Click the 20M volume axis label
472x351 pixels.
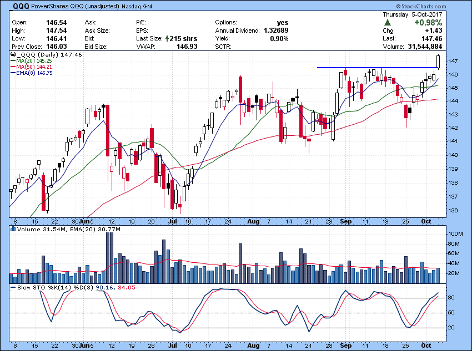click(x=454, y=273)
